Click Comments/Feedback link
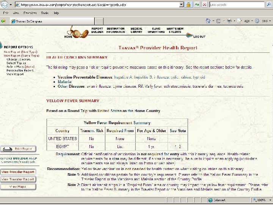 click(18, 162)
